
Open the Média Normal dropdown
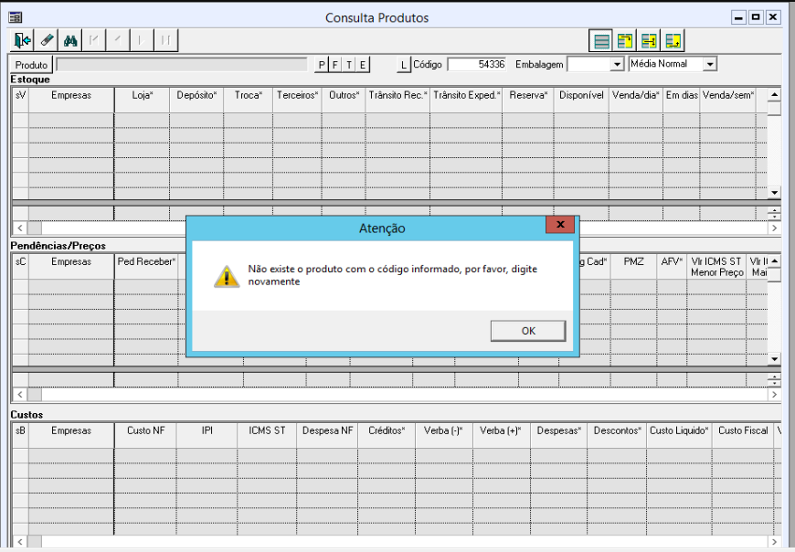(x=710, y=64)
